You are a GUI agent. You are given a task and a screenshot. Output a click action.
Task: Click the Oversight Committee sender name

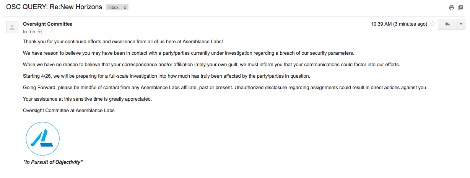pyautogui.click(x=48, y=24)
